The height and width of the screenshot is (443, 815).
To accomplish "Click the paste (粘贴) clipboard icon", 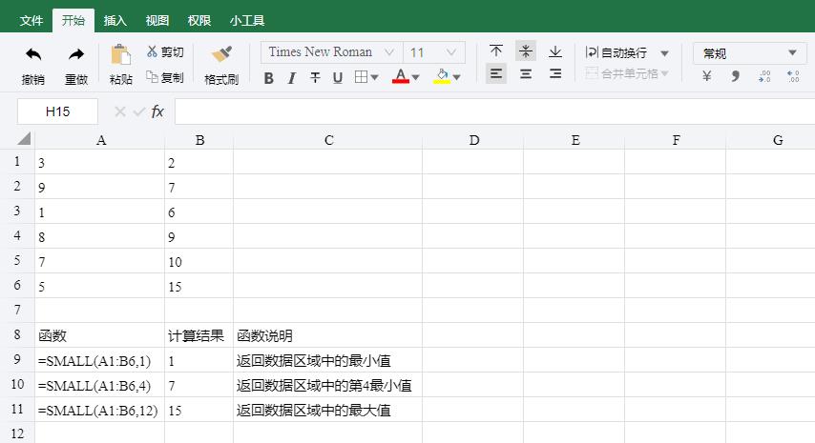I will (x=120, y=55).
